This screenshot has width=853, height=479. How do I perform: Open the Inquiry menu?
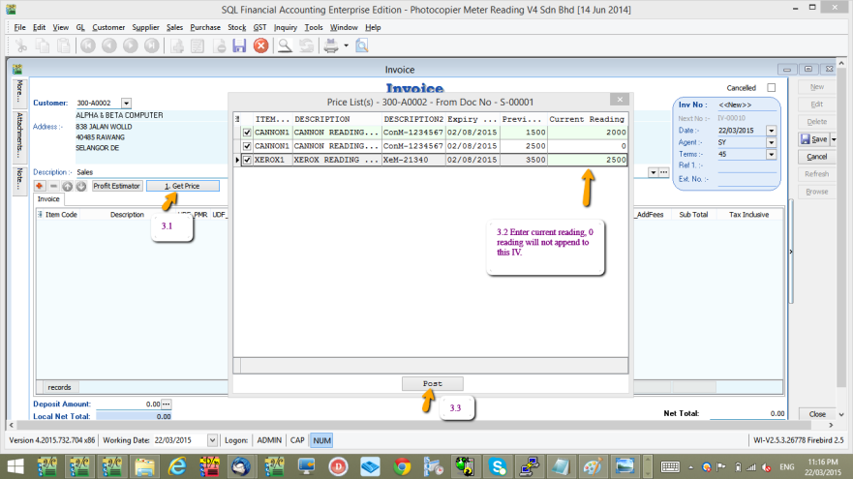[285, 27]
